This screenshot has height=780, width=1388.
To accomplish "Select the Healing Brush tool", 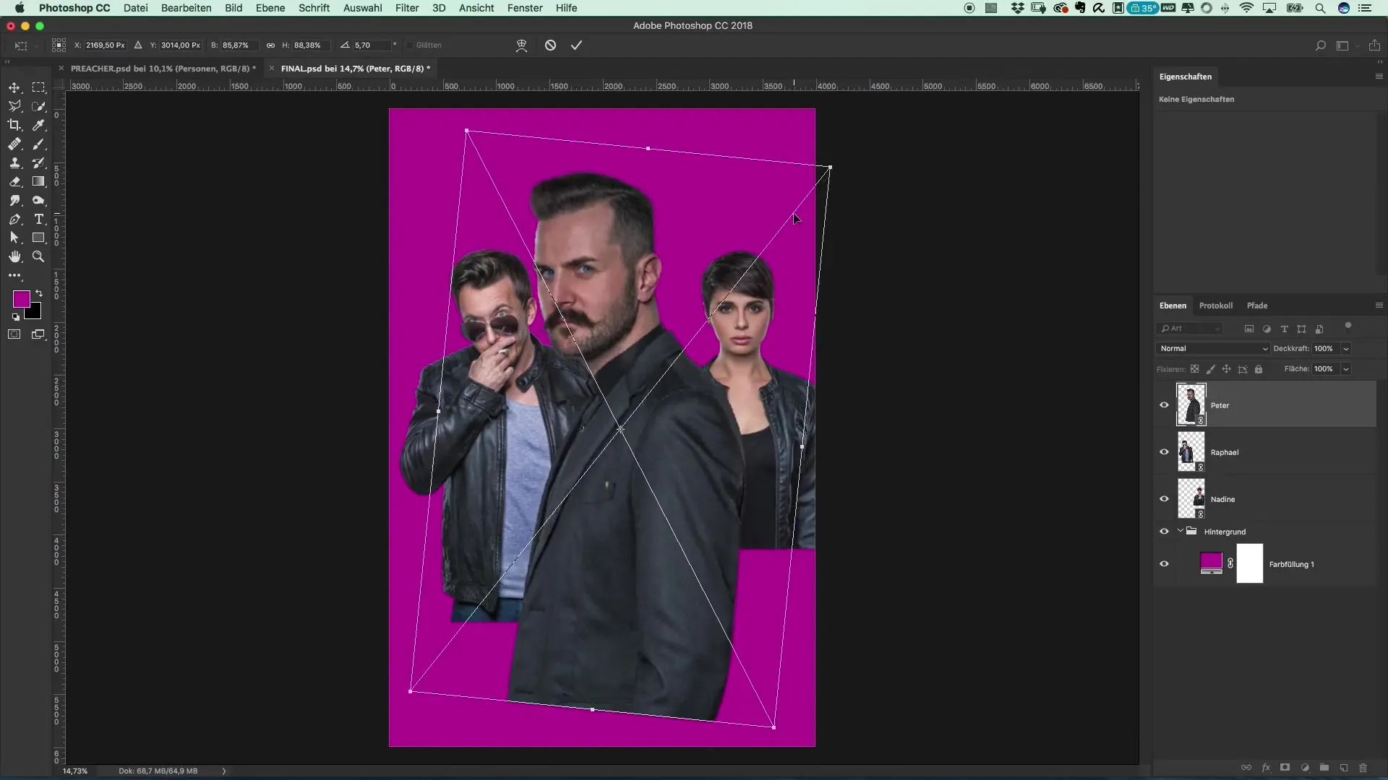I will [x=14, y=144].
